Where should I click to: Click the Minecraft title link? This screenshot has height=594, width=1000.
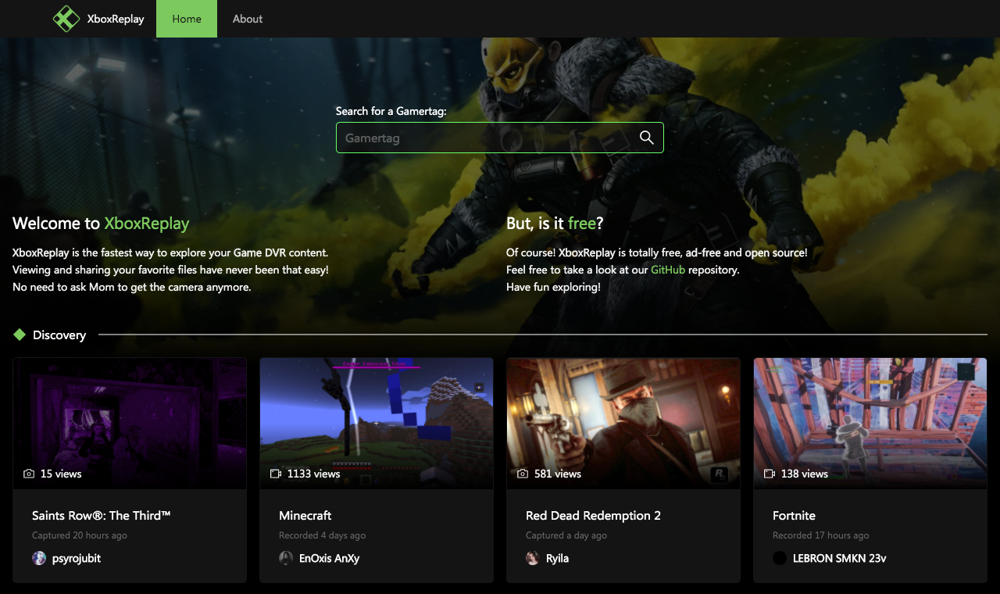305,515
